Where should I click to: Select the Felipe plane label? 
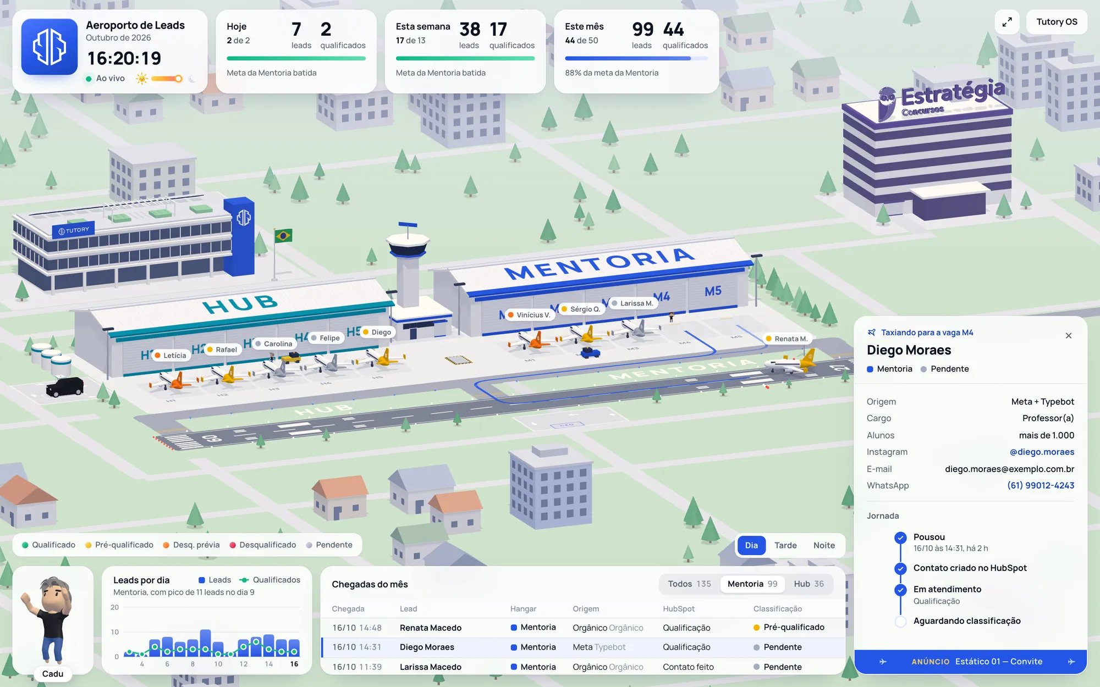click(325, 338)
